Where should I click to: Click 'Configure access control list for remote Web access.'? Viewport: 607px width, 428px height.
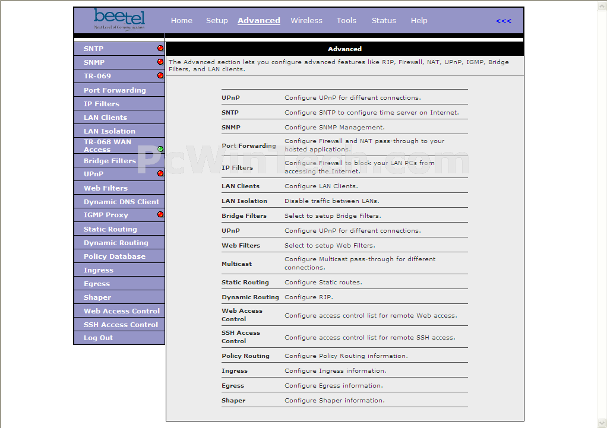[x=371, y=315]
